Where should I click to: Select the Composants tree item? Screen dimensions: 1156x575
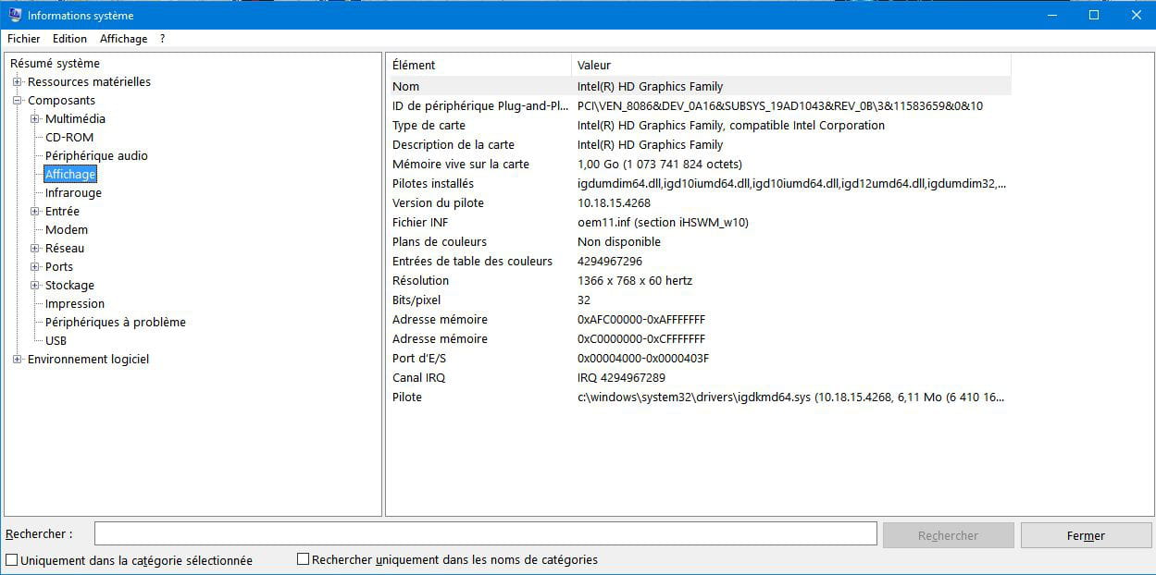point(61,100)
